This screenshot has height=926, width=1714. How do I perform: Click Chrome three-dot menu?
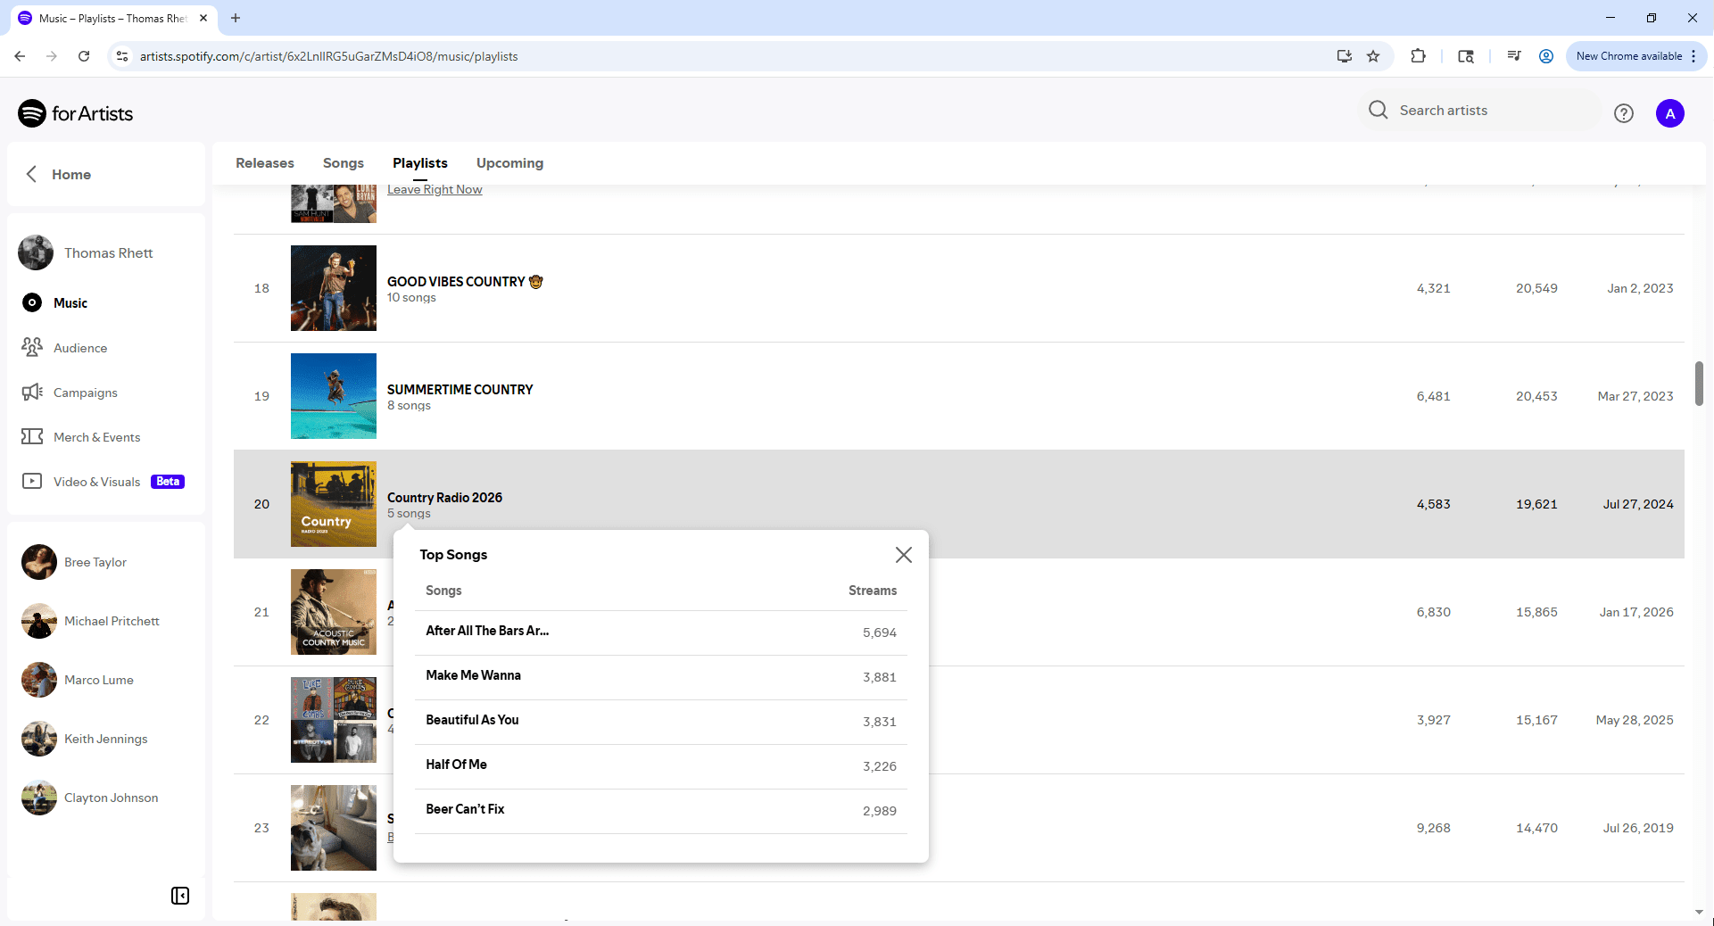click(x=1693, y=56)
